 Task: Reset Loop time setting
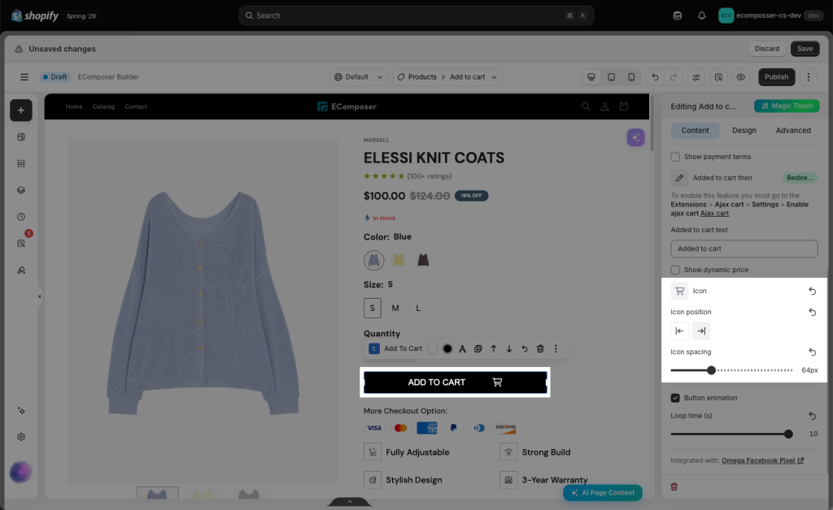[813, 416]
